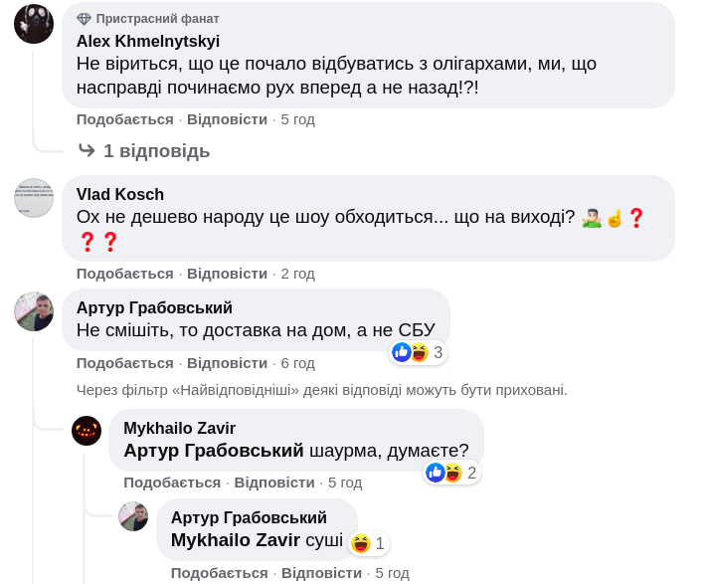View reactions on the 'шаурма, думаєте?' reply
The width and height of the screenshot is (708, 584).
pyautogui.click(x=452, y=473)
